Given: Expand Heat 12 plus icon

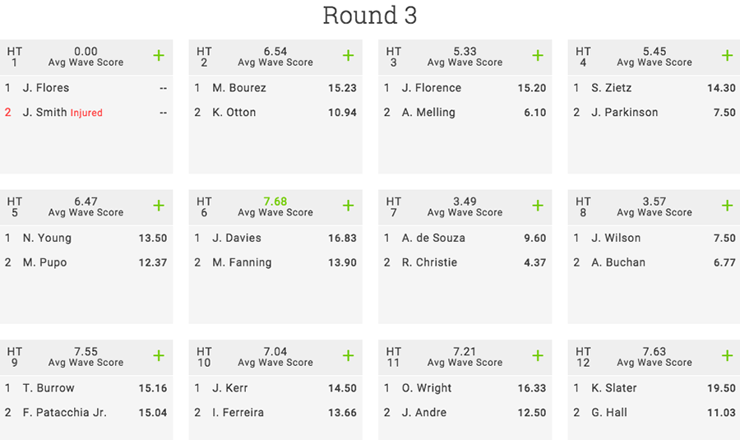Looking at the screenshot, I should [728, 356].
